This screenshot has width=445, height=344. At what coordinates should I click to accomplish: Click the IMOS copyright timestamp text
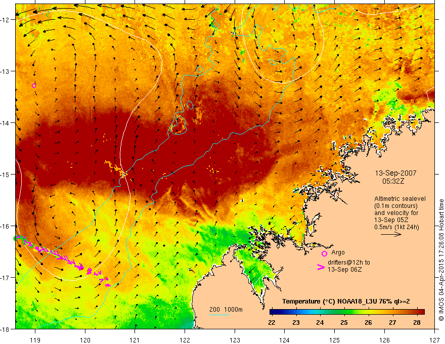pos(441,260)
